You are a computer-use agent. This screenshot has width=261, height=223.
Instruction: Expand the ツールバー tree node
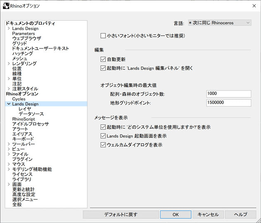(9, 144)
